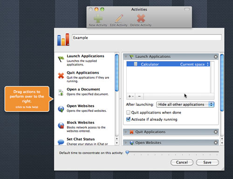Open the Current space popup for Calculator
This screenshot has width=233, height=179.
194,64
